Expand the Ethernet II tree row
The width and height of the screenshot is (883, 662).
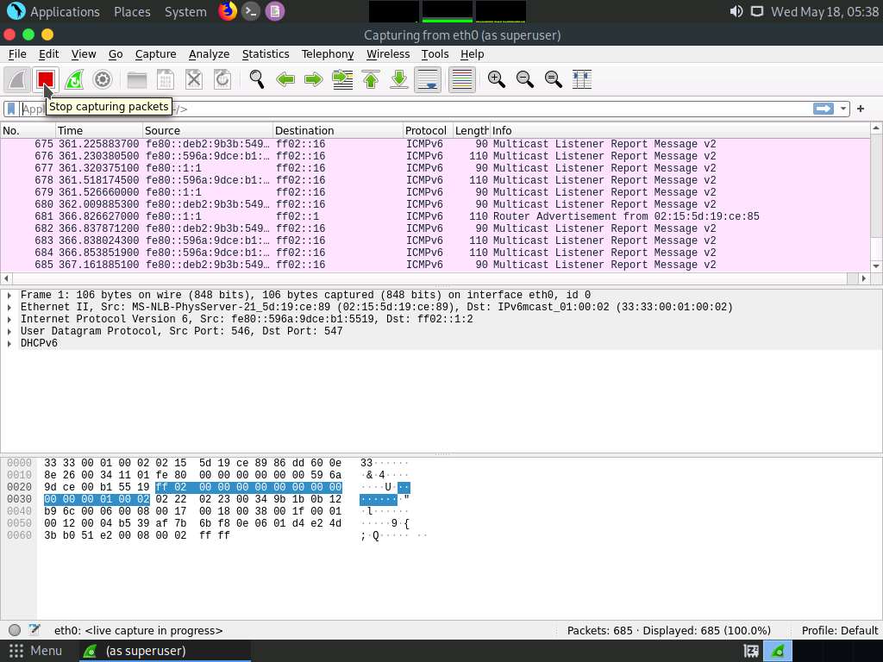(x=9, y=307)
